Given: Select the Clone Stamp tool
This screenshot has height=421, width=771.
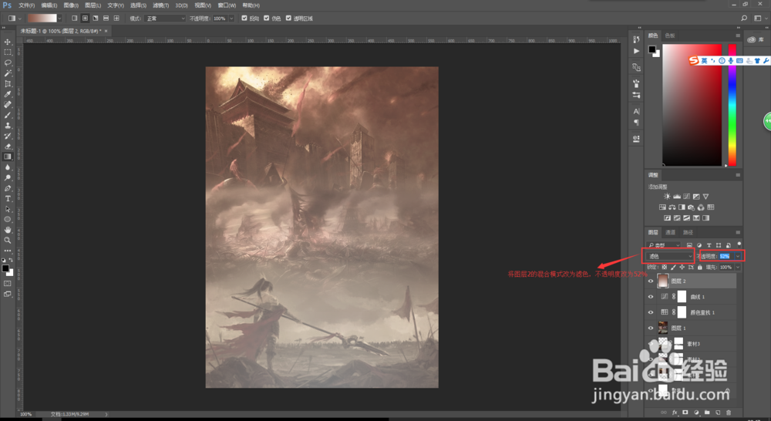Looking at the screenshot, I should tap(8, 126).
